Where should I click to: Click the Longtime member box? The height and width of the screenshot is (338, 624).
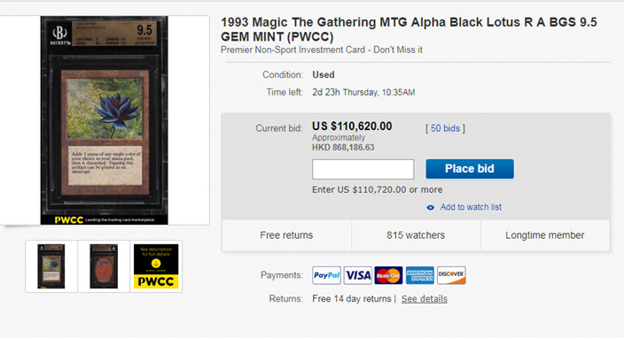[x=545, y=235]
